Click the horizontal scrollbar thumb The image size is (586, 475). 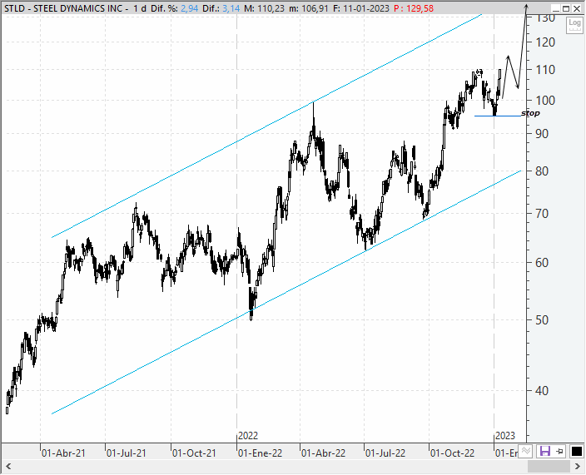point(549,466)
